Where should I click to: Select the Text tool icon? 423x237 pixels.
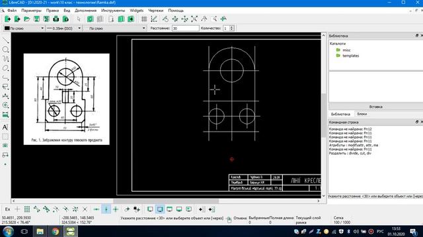[5, 127]
